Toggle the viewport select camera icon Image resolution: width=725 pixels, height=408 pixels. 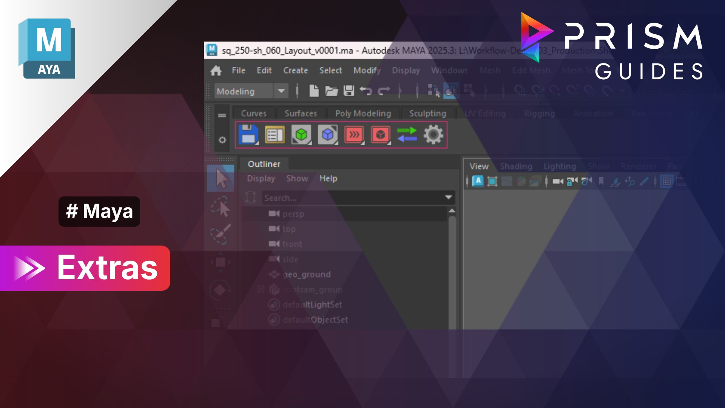(x=558, y=182)
